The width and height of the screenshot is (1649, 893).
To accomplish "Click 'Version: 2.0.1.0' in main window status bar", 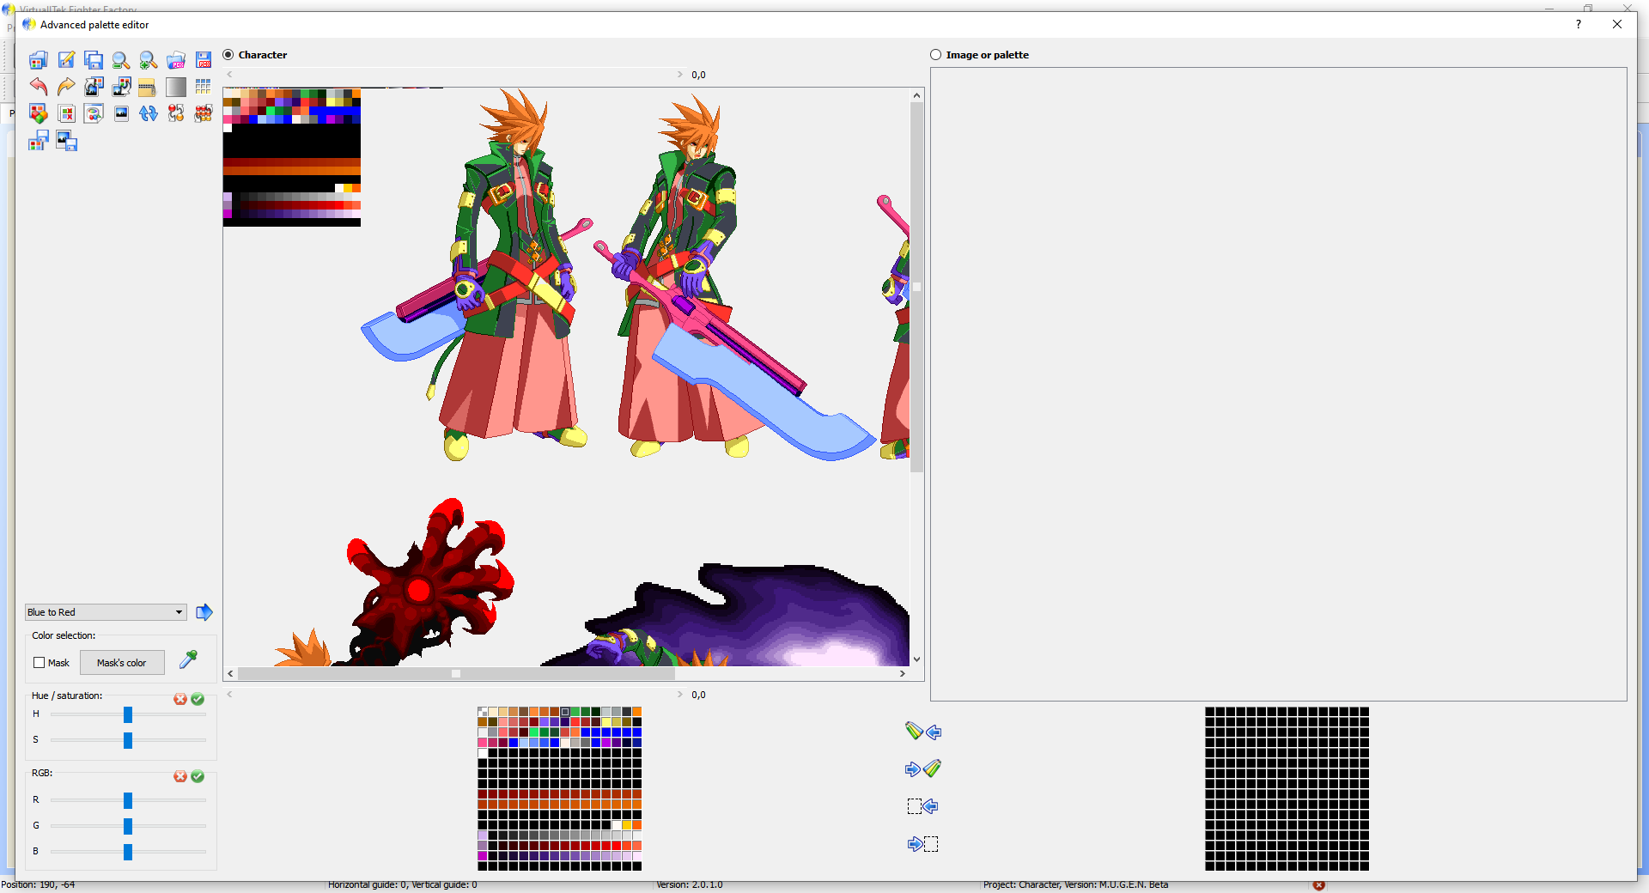I will tap(690, 885).
